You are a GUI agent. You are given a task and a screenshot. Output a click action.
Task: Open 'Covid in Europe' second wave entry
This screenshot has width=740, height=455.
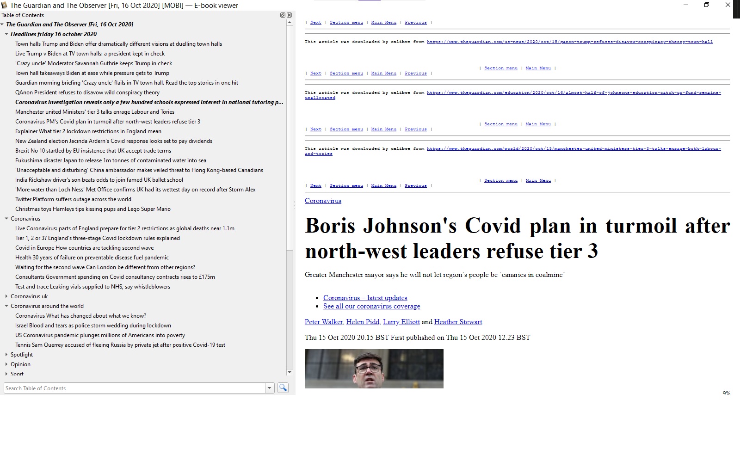click(x=84, y=248)
